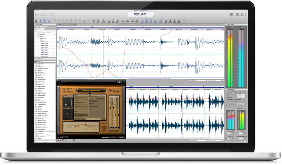Choose the Saturated Tape Delay style
The width and height of the screenshot is (282, 165).
[x=94, y=107]
